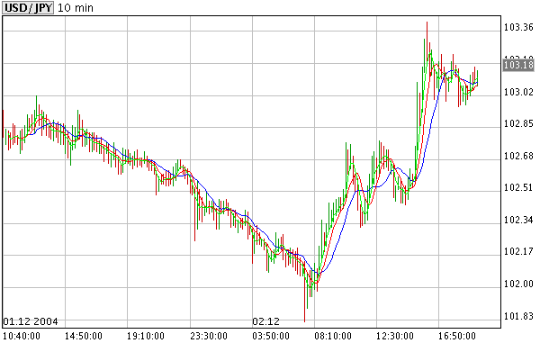Click the 12:30:00 time axis label

pos(395,336)
